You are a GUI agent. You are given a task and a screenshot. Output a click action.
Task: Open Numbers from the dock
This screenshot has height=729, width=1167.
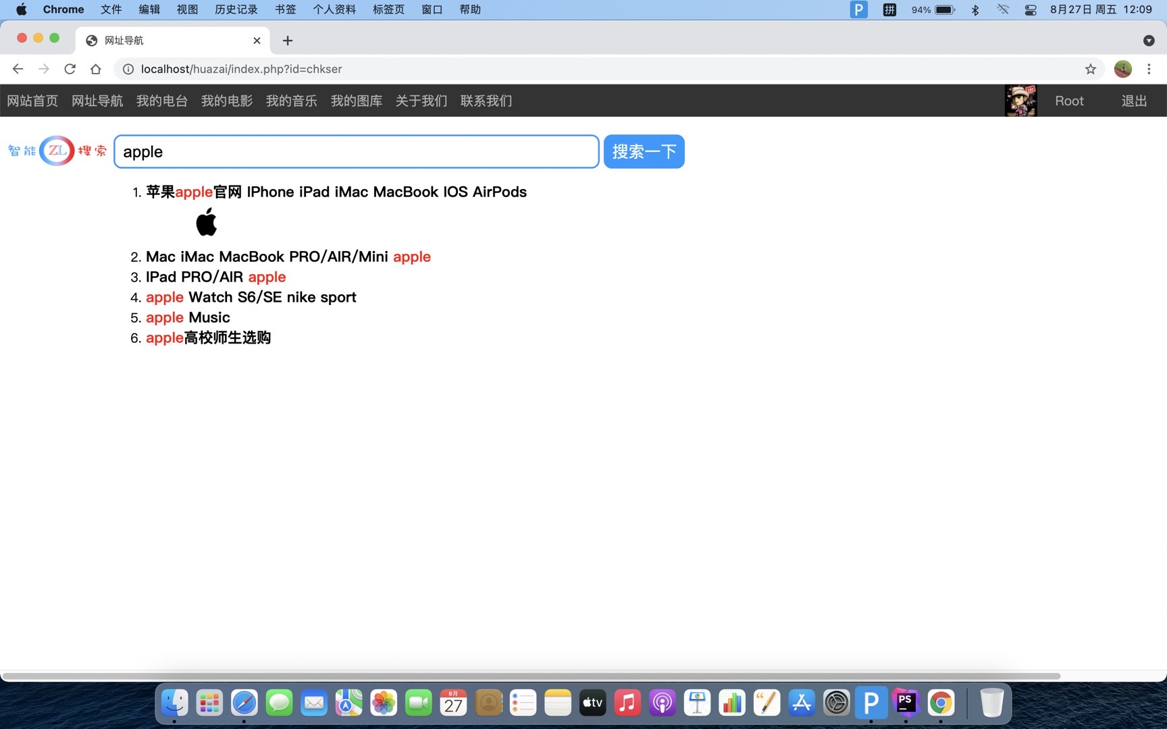pos(732,703)
